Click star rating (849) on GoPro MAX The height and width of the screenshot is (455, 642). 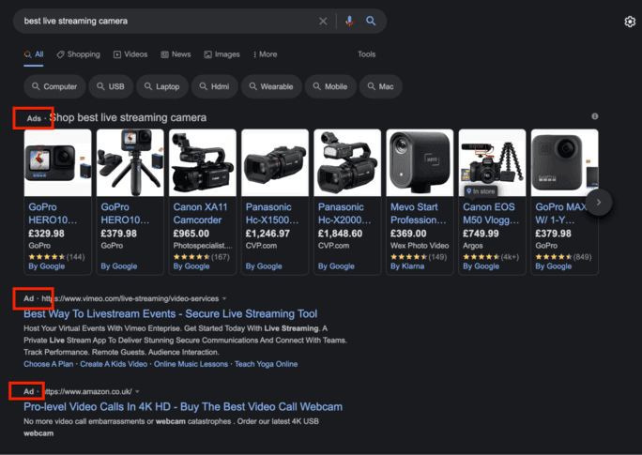click(563, 257)
